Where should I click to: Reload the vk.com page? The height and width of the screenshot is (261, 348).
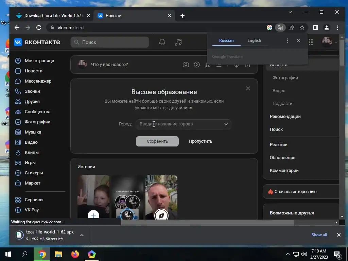tap(39, 28)
